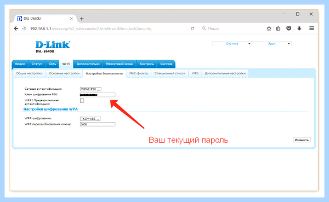329x202 pixels.
Task: Open the browser hamburger menu
Action: click(311, 28)
